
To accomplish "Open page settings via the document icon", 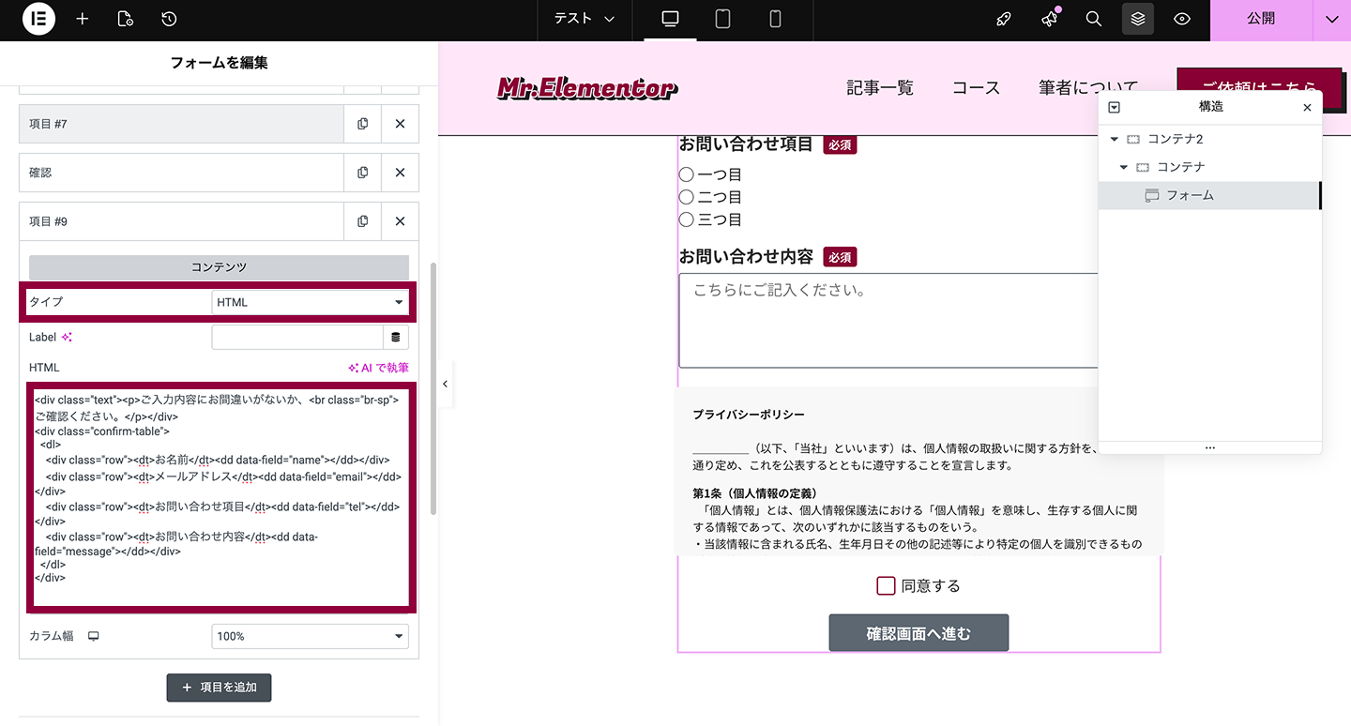I will (x=125, y=19).
